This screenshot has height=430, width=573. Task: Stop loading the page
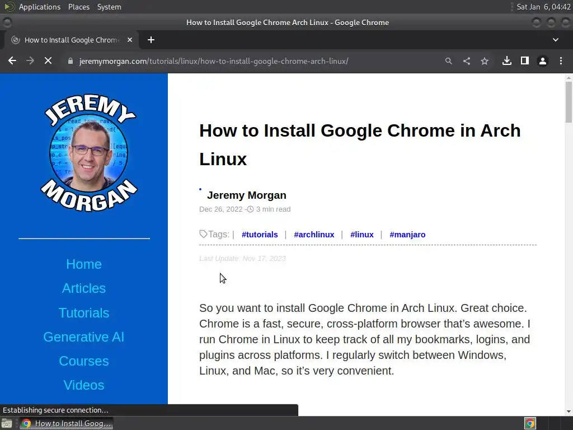coord(48,60)
